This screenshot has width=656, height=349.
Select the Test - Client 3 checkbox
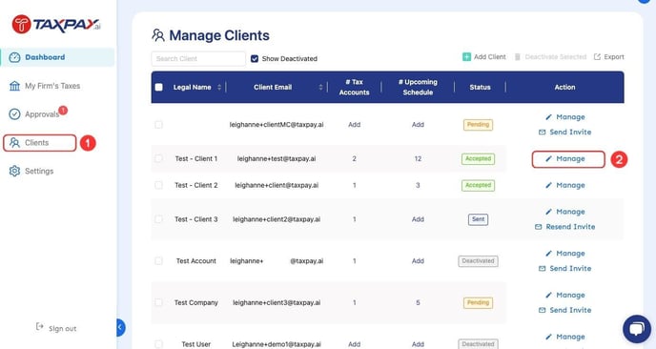(x=158, y=219)
